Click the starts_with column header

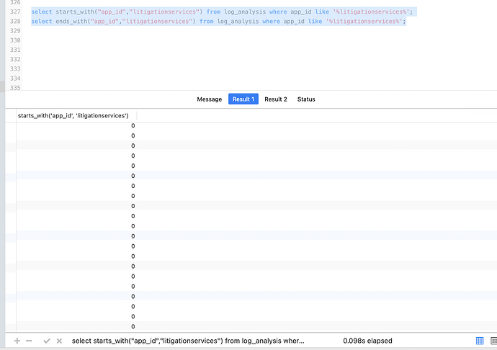pos(73,116)
